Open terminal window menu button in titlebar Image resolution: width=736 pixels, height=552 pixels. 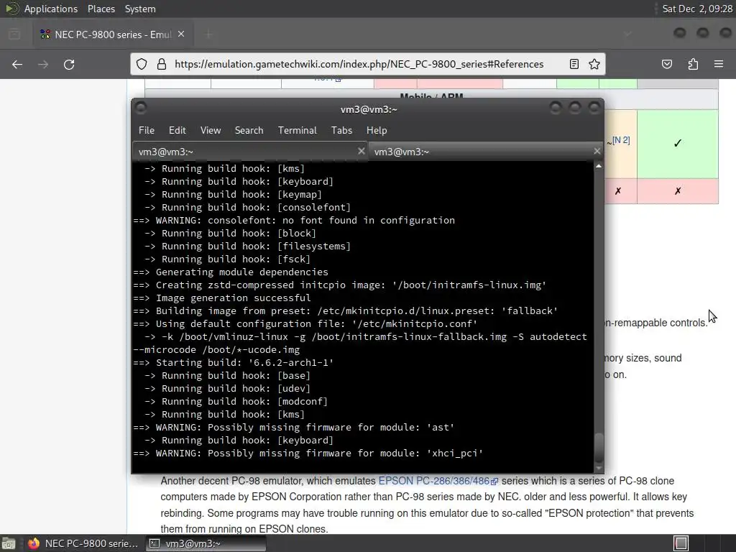click(x=141, y=108)
